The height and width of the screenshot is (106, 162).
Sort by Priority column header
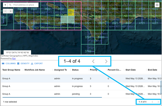point(94,70)
